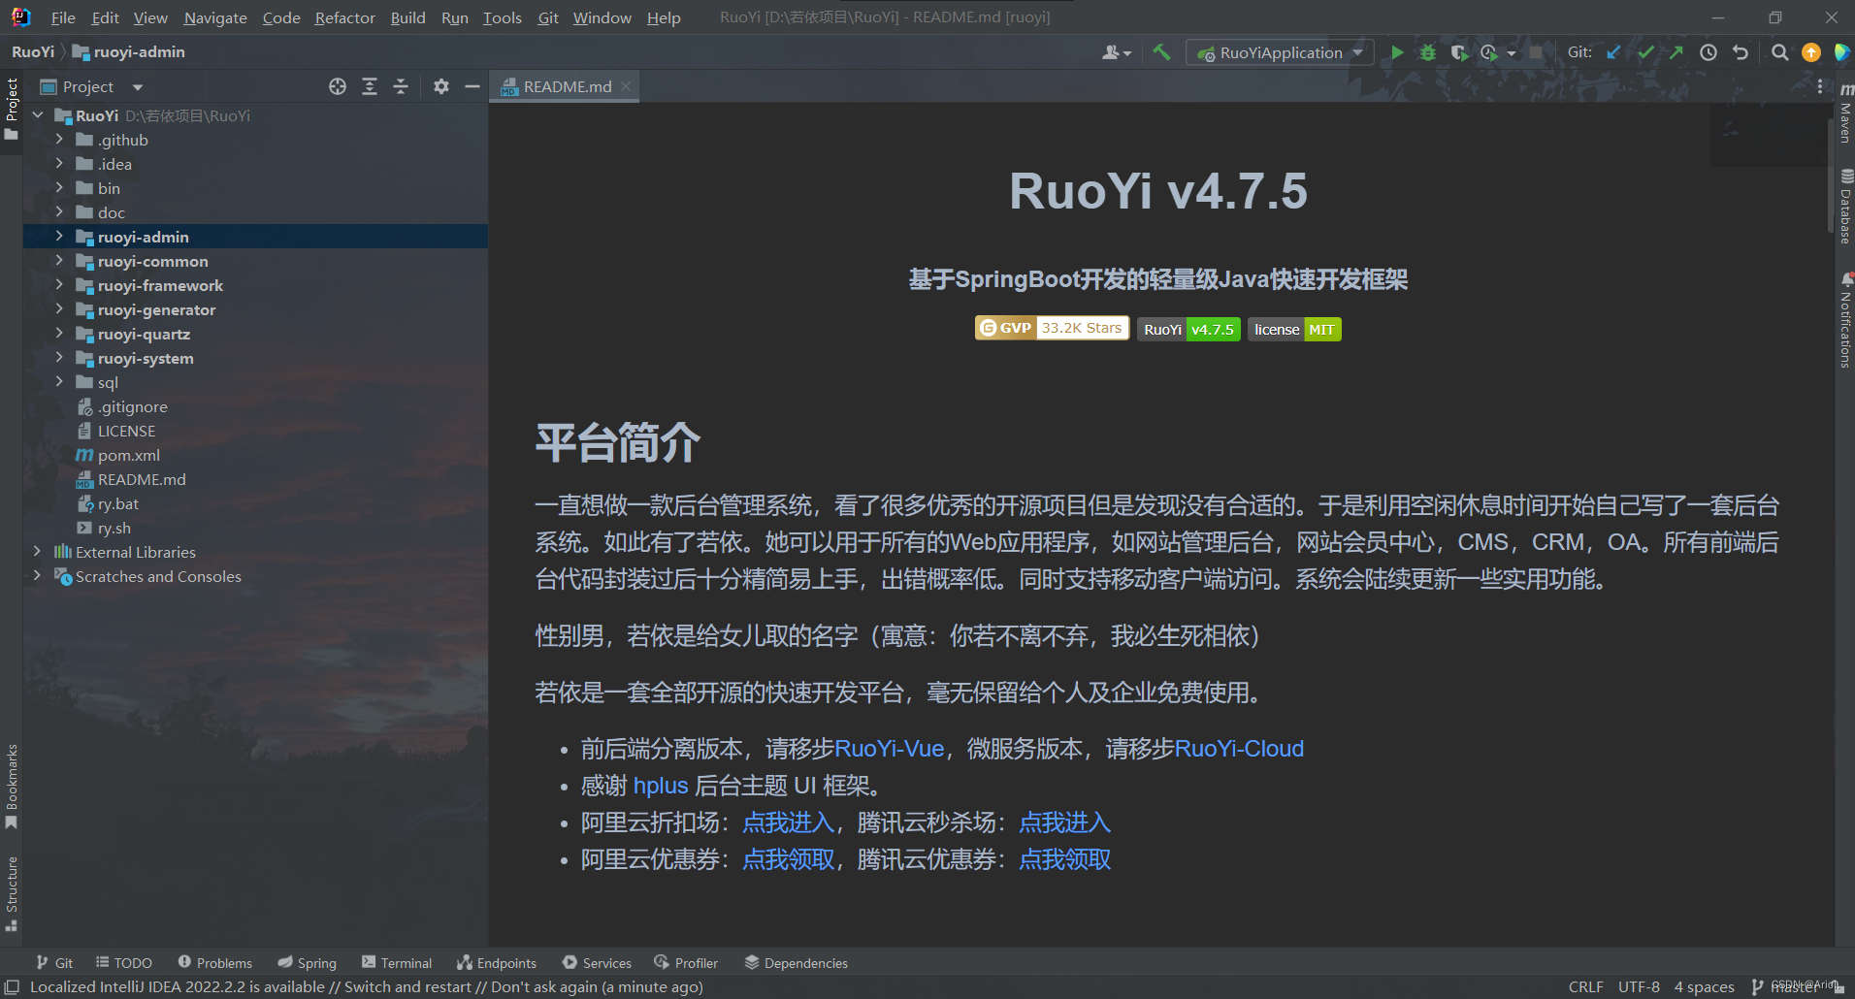The height and width of the screenshot is (999, 1855).
Task: Click UTF-8 encoding in status bar
Action: (x=1639, y=987)
